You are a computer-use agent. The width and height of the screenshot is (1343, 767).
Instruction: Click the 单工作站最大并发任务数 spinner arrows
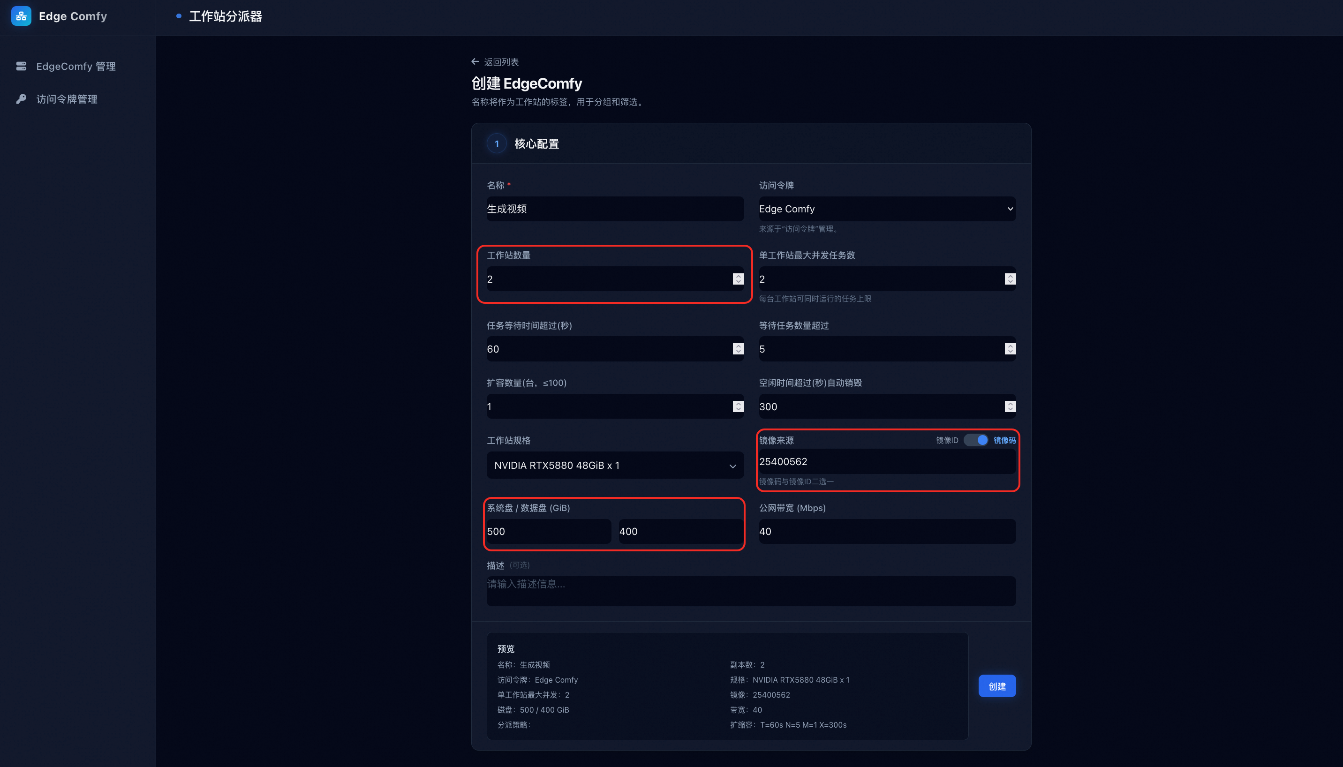(x=1010, y=278)
